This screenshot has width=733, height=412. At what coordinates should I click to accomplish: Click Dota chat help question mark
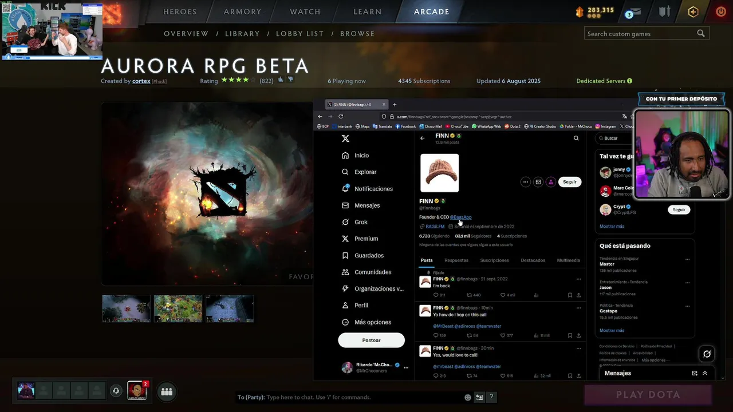pos(491,397)
